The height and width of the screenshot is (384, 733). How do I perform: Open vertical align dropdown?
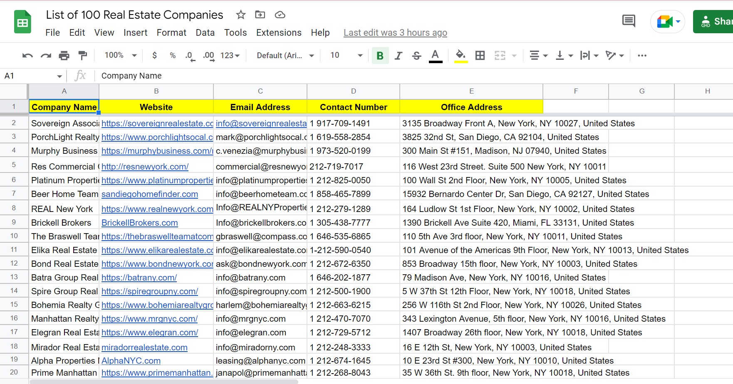564,55
